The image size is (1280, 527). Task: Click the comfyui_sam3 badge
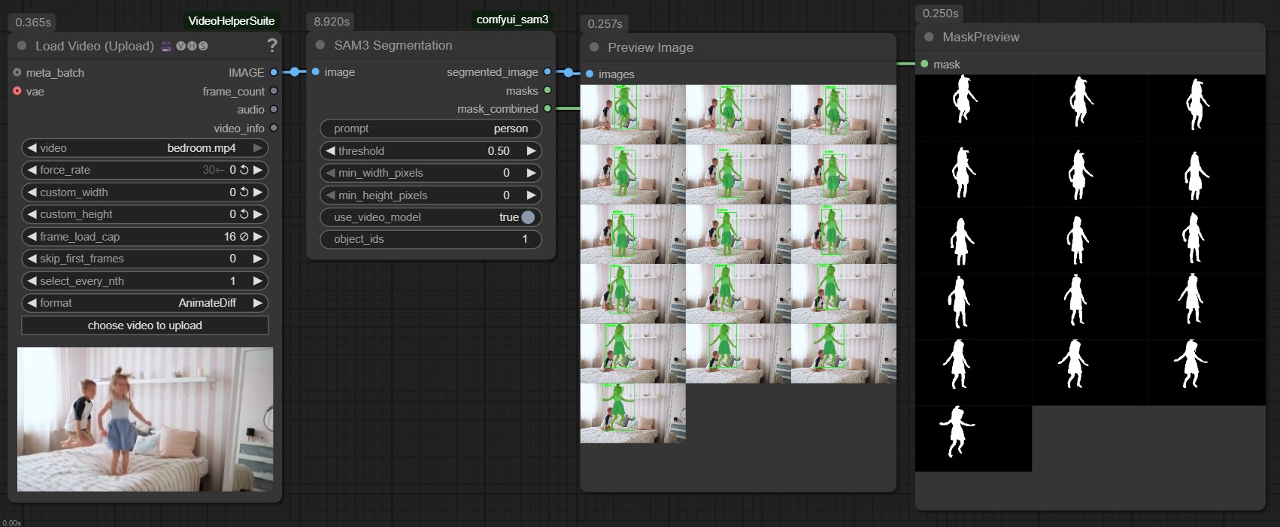coord(512,20)
